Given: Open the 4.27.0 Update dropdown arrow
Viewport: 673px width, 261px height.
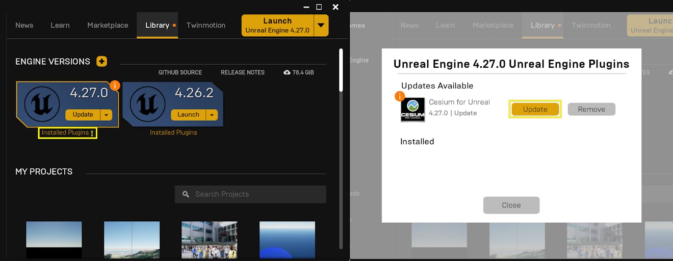Looking at the screenshot, I should tap(106, 115).
